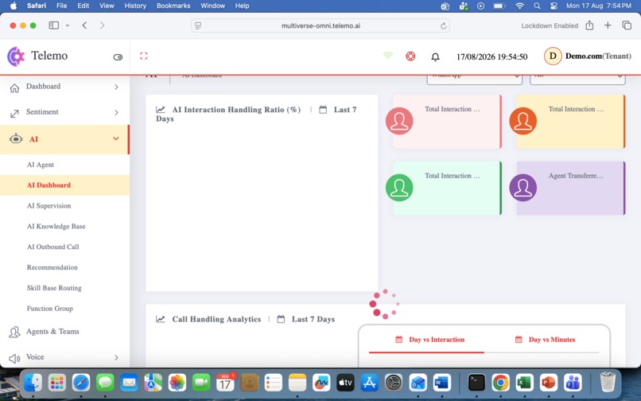Click the purple user icon on Agent Transferre card
The height and width of the screenshot is (401, 641).
click(523, 188)
